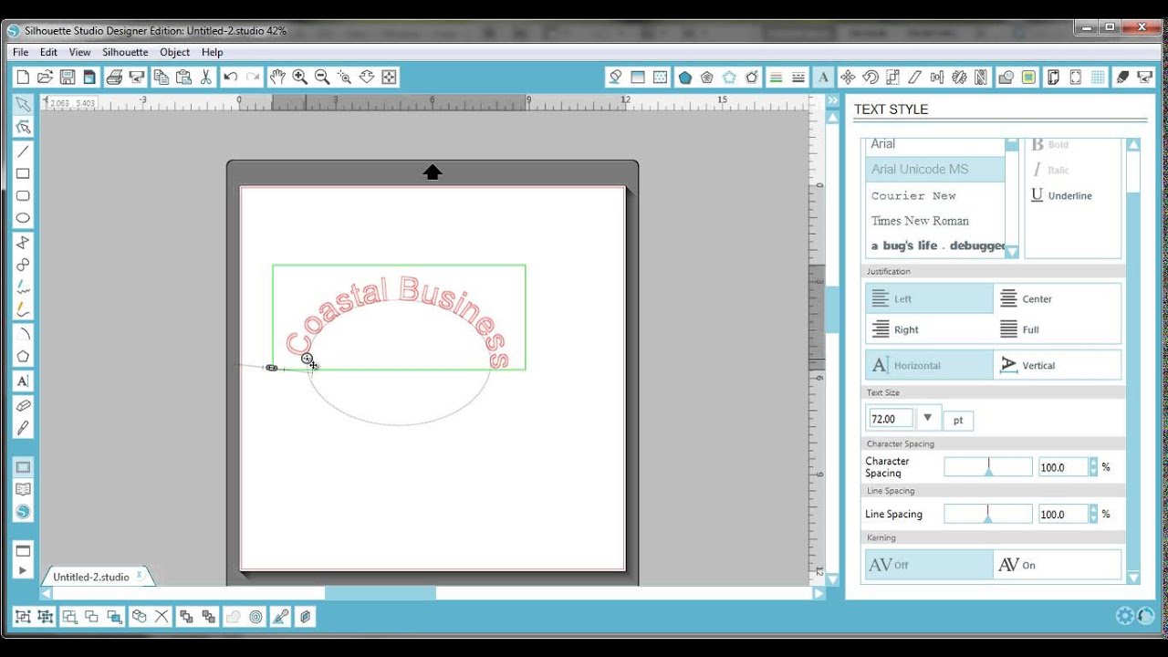Open the Text Size dropdown arrow
Screen dimensions: 1168x657
(x=927, y=418)
